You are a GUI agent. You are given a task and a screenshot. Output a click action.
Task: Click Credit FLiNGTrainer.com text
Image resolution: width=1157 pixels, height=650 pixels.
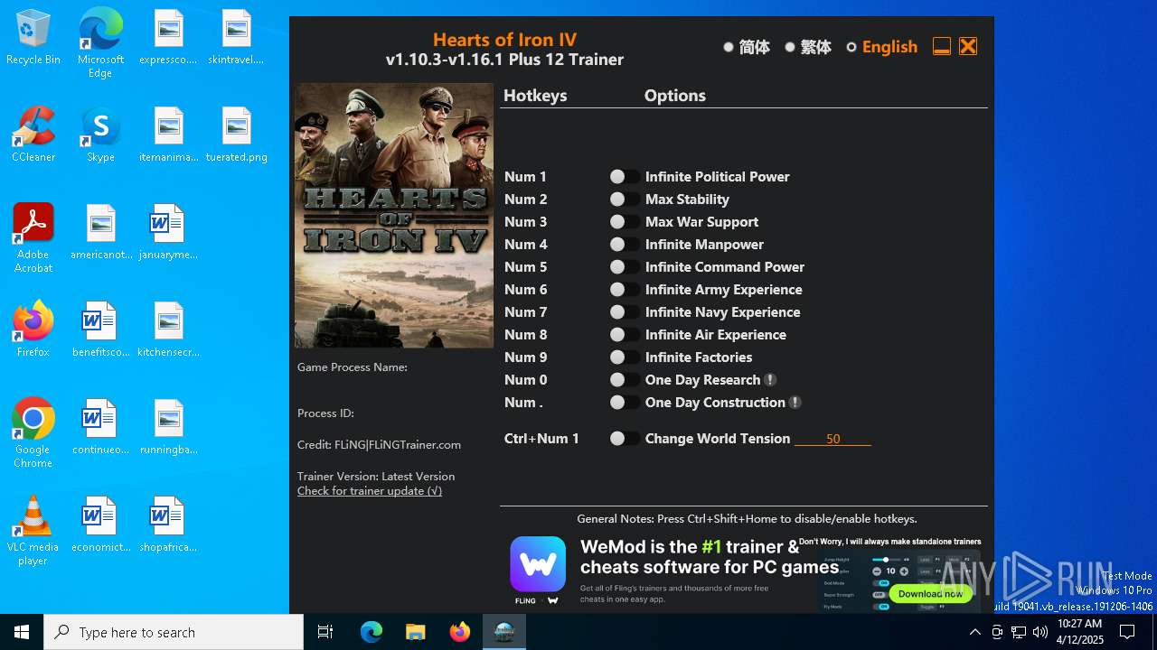[379, 445]
